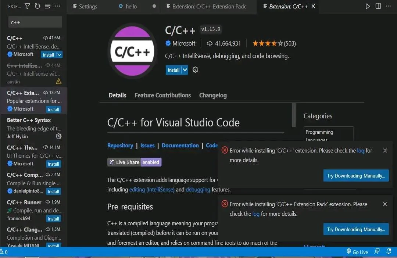Dismiss the C/C++ install error notification

tap(385, 151)
